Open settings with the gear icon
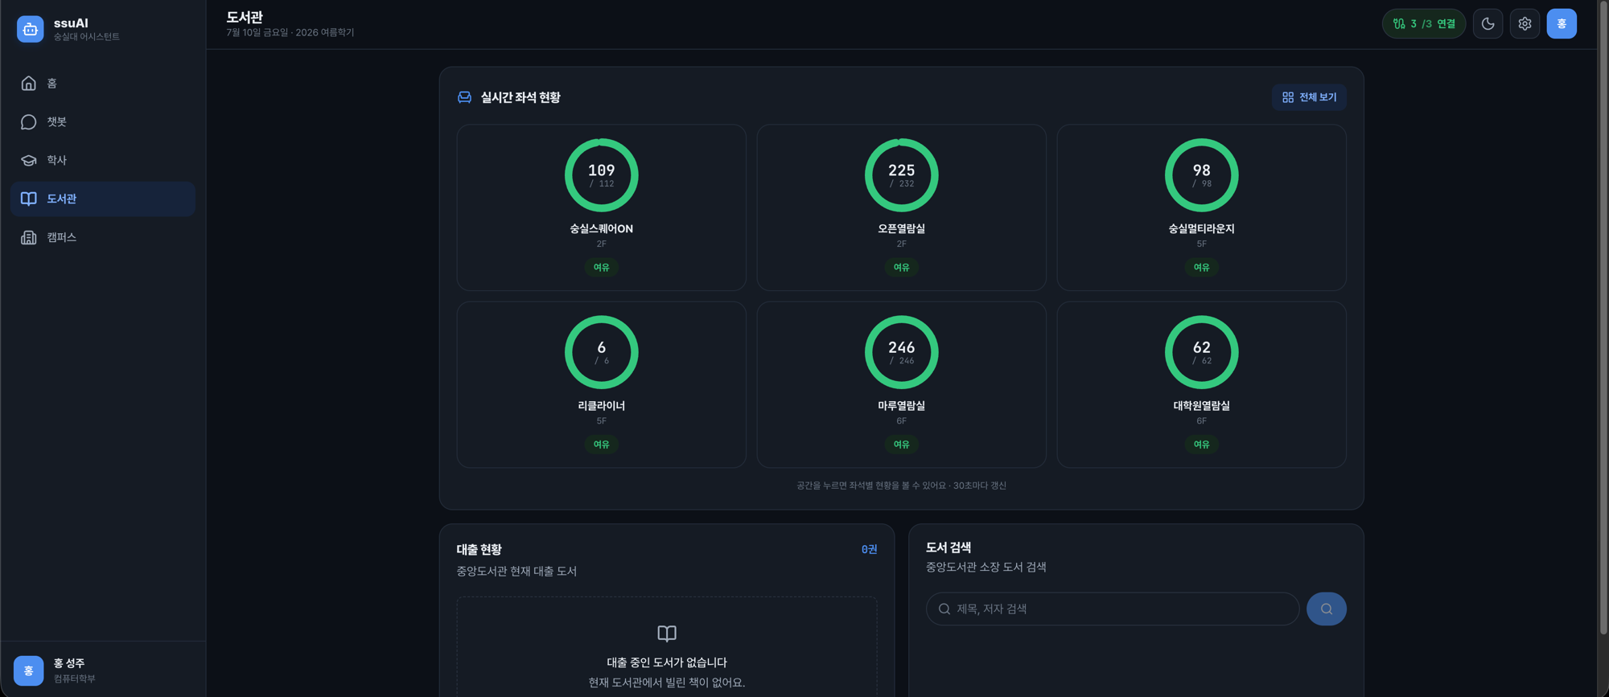The height and width of the screenshot is (697, 1609). (x=1525, y=24)
